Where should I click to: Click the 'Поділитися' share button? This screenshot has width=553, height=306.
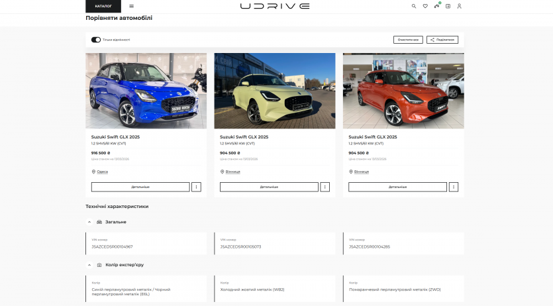coord(442,40)
